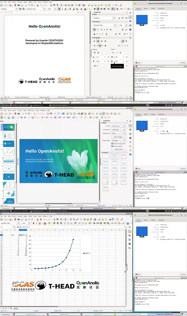Viewport: 187px width, 316px height.
Task: Open the Slide Show menu in Impress
Action: [x=31, y=111]
